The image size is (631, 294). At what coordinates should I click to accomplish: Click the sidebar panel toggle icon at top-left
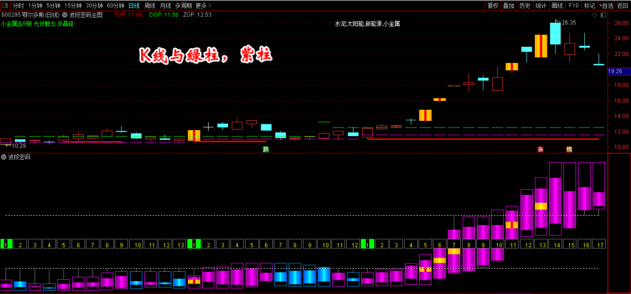pyautogui.click(x=6, y=6)
